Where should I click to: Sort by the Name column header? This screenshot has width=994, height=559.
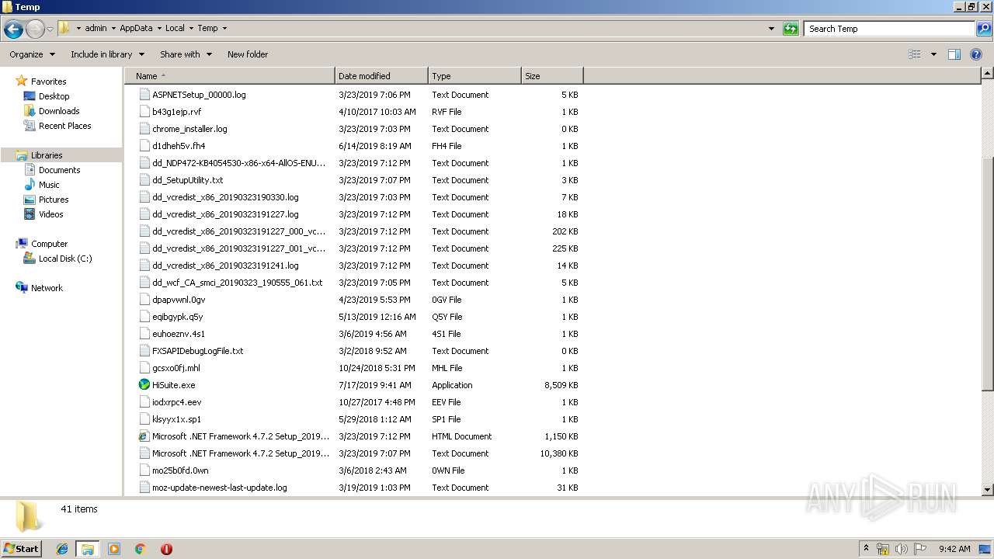coord(230,76)
